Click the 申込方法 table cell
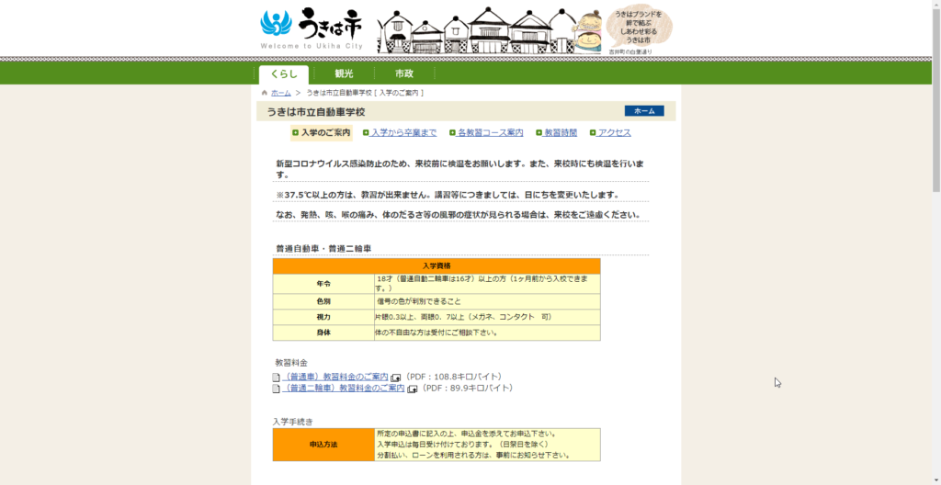 323,445
